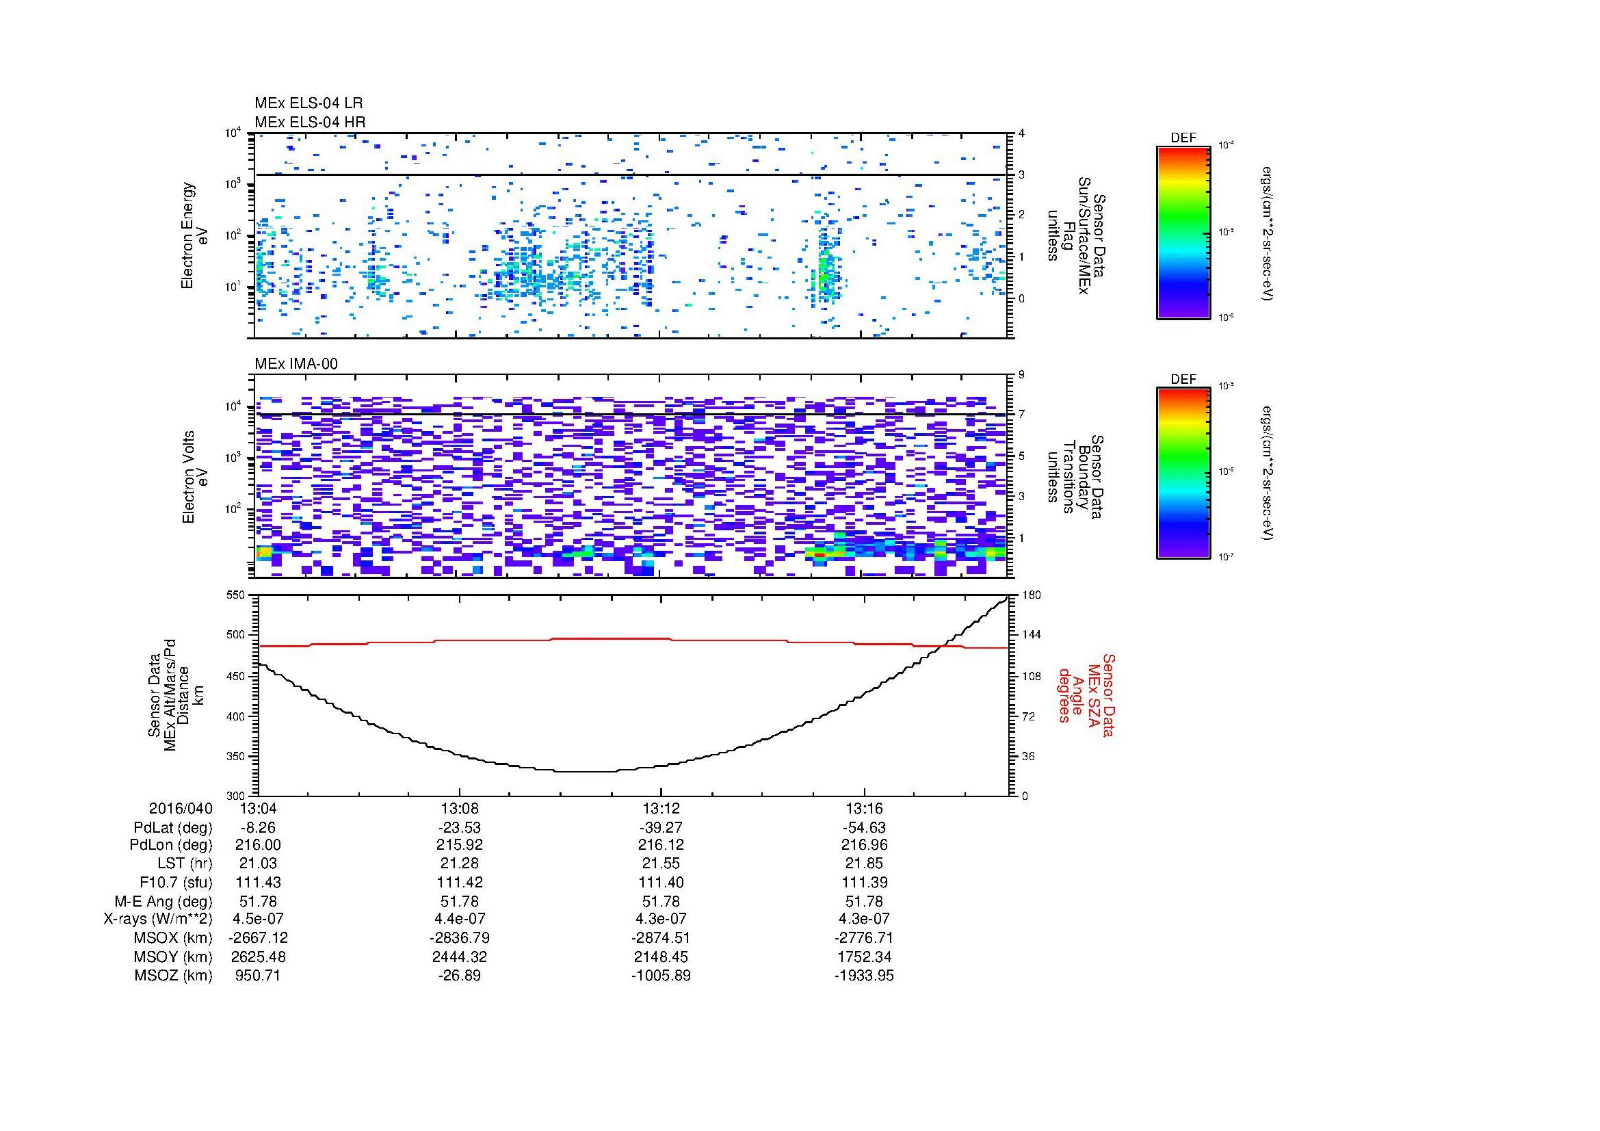Click the LST value 21.55
This screenshot has width=1600, height=1131.
[x=661, y=863]
